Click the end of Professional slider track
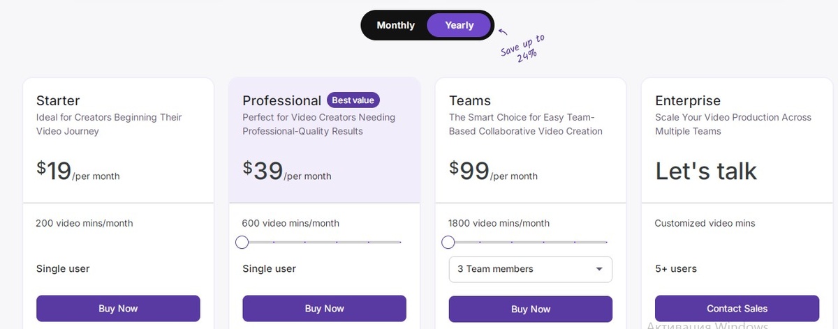838x329 pixels. [x=399, y=243]
